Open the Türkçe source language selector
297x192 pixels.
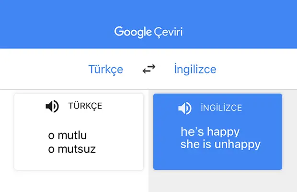pos(106,69)
